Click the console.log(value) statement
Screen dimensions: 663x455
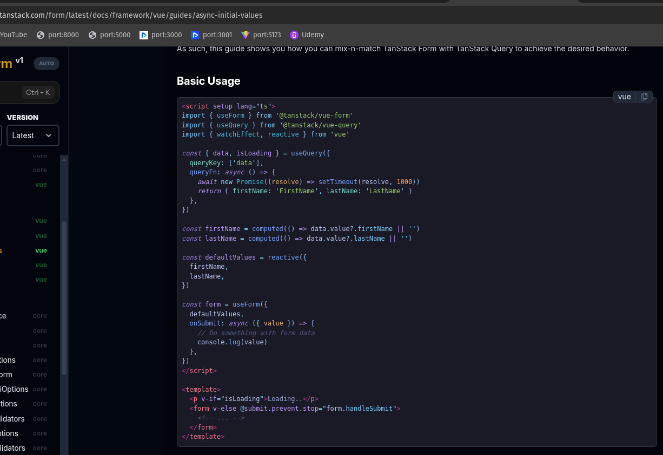click(233, 342)
